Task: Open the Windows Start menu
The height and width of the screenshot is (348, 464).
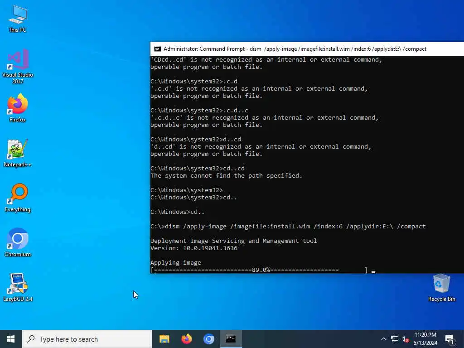Action: click(11, 339)
